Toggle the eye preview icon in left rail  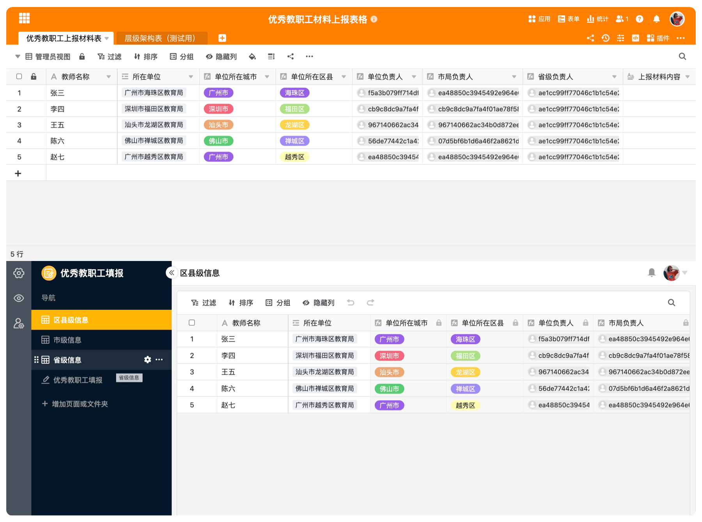coord(19,298)
